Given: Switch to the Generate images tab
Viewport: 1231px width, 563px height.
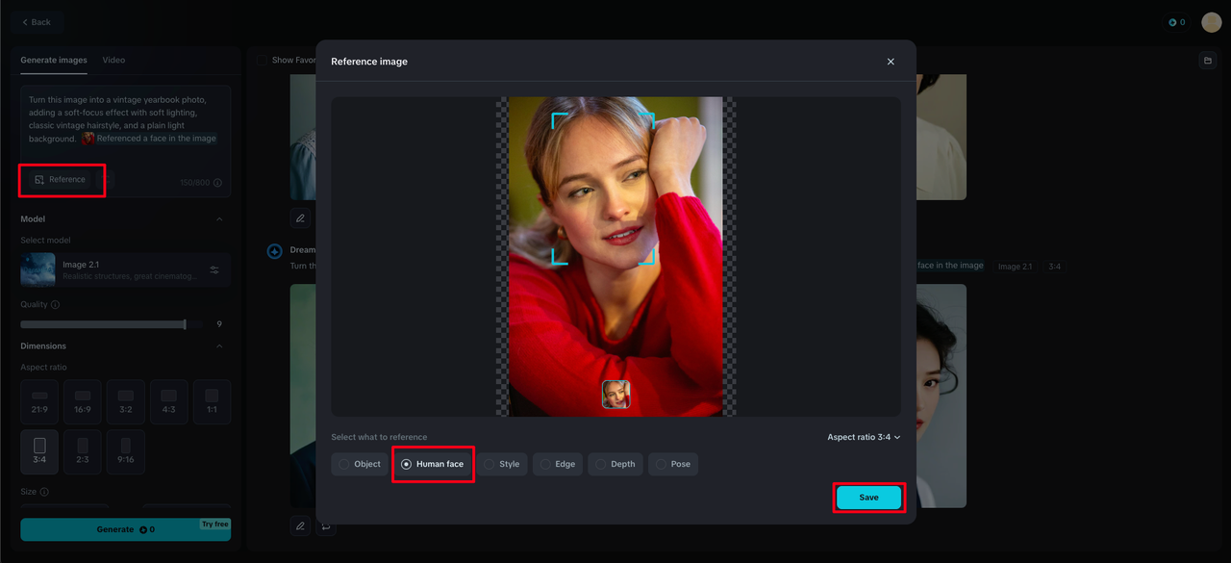Looking at the screenshot, I should click(54, 60).
